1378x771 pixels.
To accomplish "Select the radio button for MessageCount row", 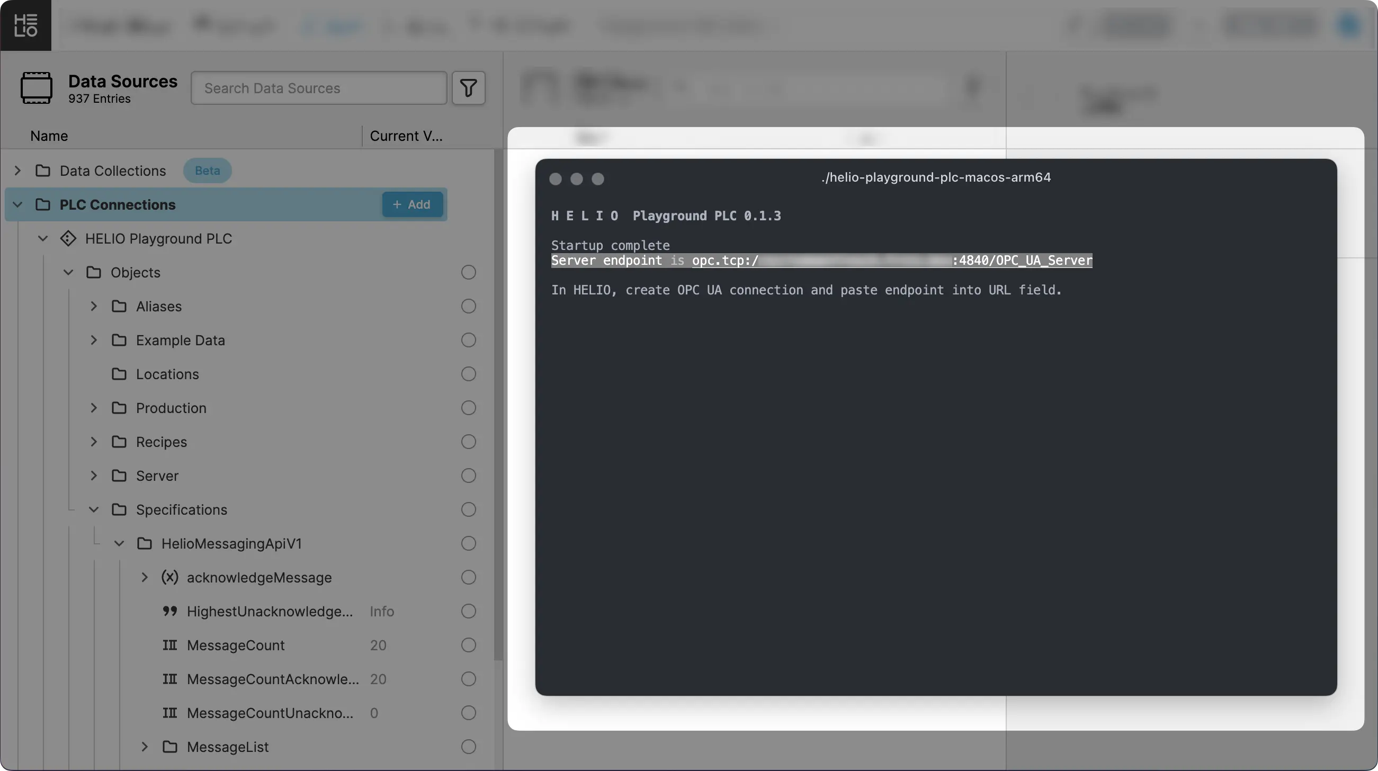I will click(x=468, y=646).
